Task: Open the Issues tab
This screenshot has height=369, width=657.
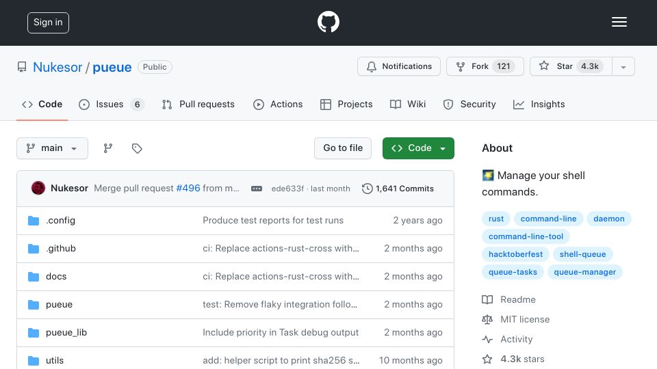Action: [x=111, y=104]
